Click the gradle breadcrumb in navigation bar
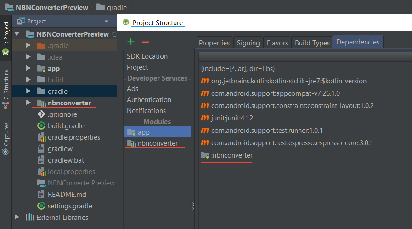This screenshot has width=412, height=229. click(x=112, y=8)
